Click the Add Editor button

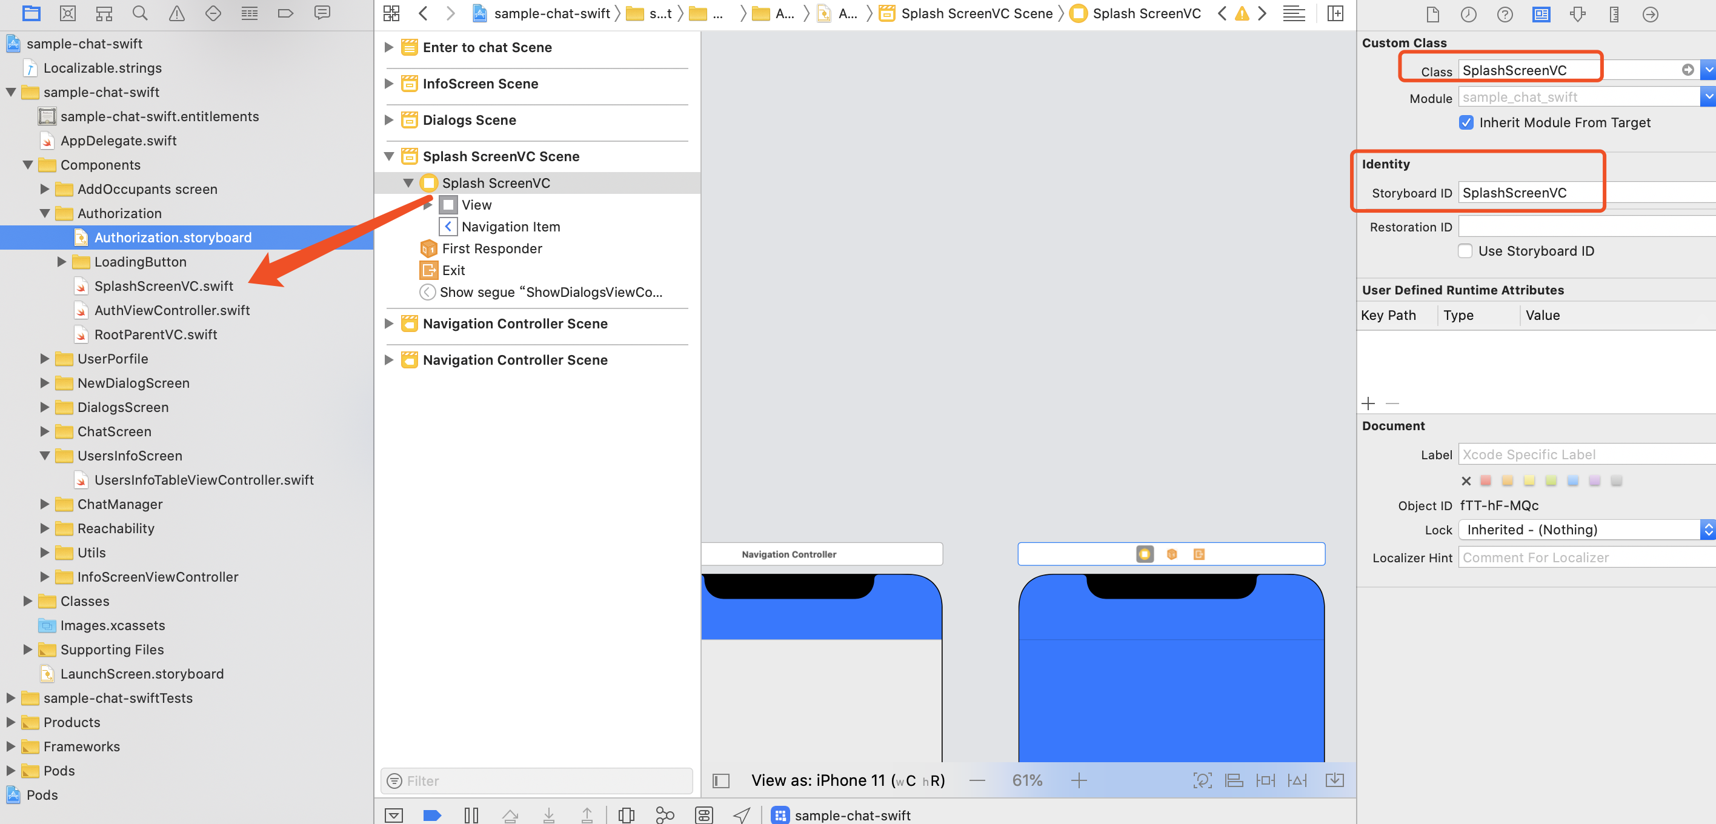coord(1335,13)
